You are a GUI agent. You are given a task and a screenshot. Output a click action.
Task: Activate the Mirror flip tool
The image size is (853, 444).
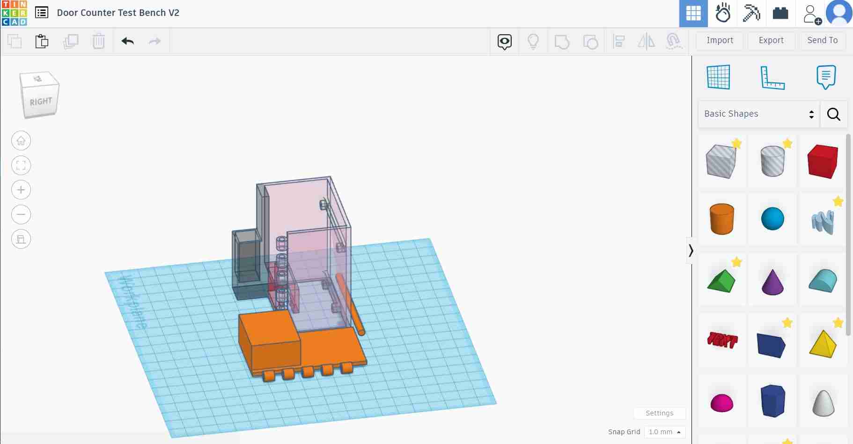[x=647, y=41]
